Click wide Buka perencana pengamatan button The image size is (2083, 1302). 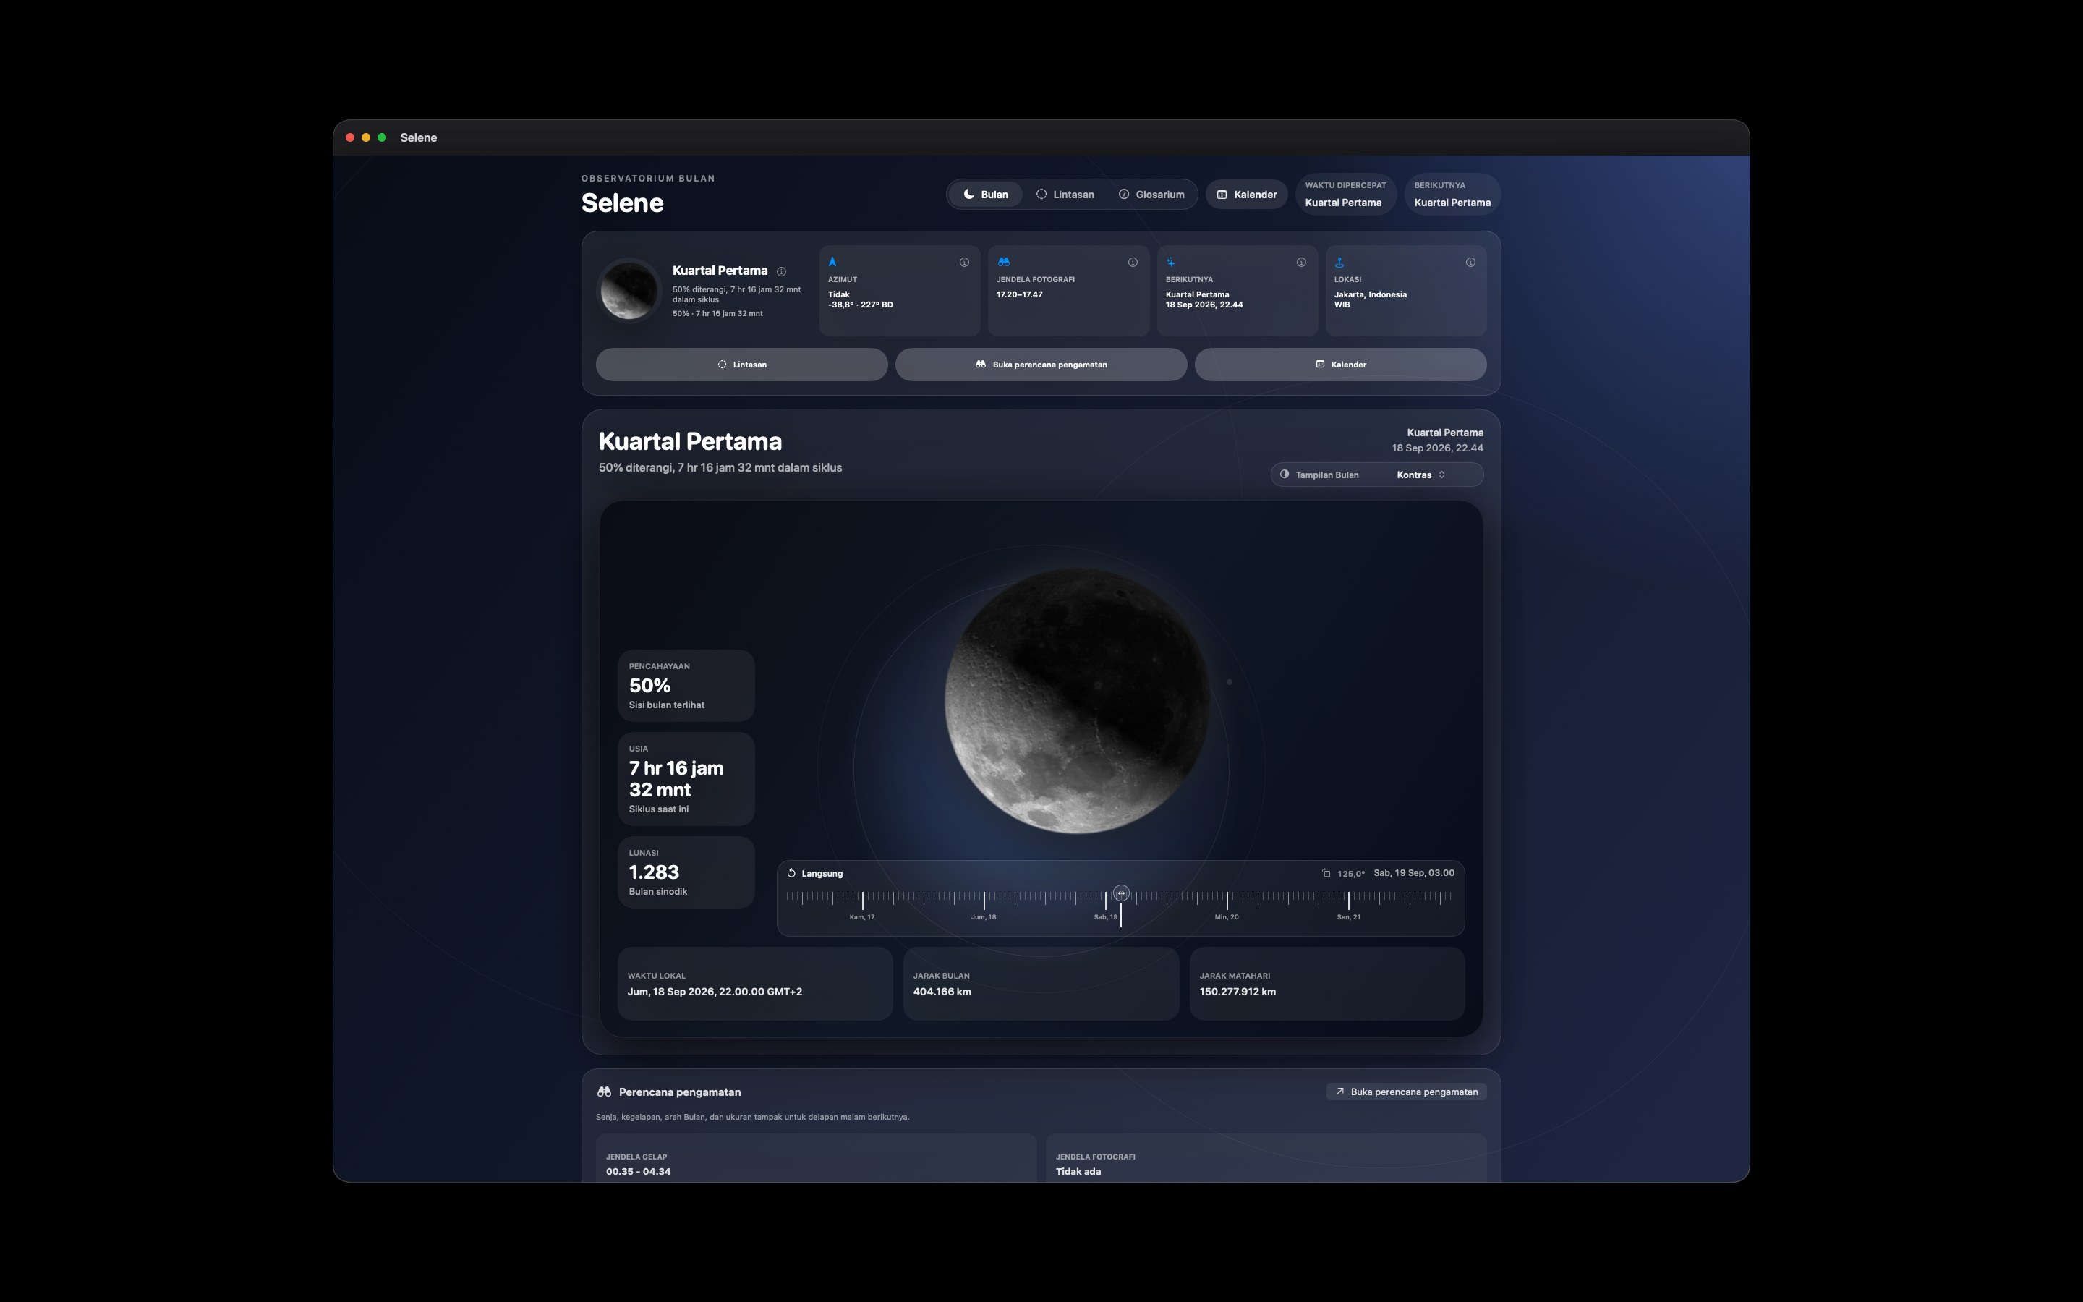tap(1041, 365)
